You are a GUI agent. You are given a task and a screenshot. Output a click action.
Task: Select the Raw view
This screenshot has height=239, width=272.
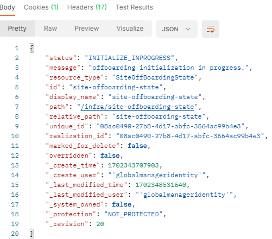[x=51, y=28]
